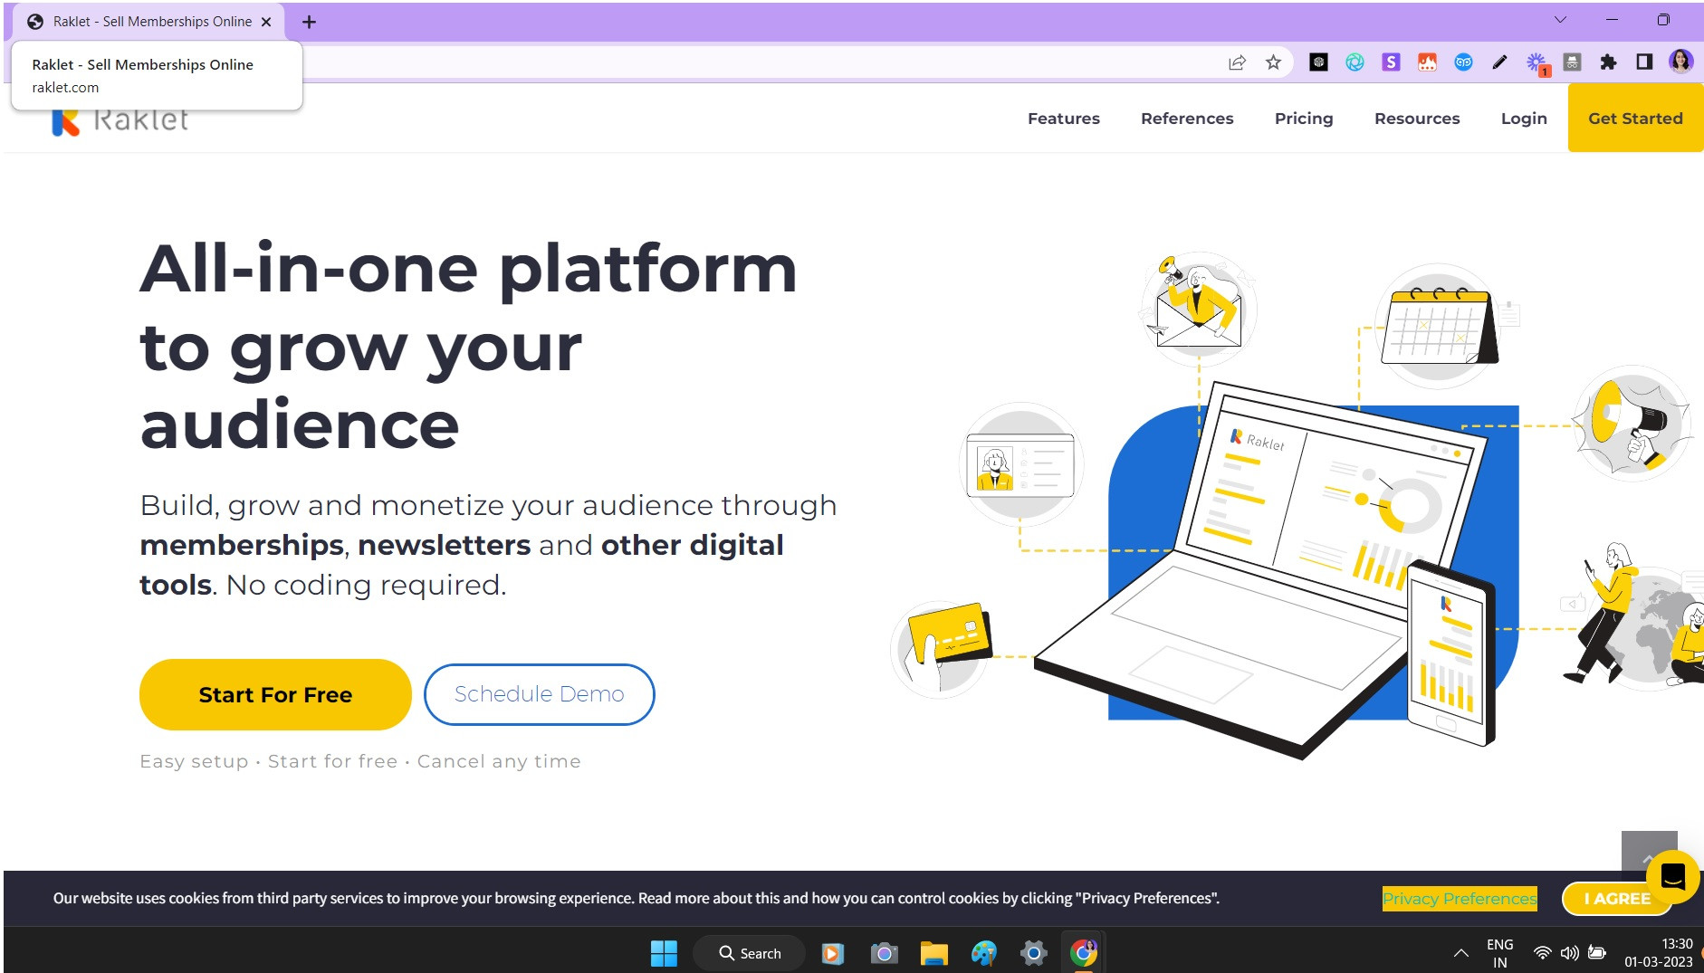Open the orange media player taskbar icon

[x=832, y=953]
